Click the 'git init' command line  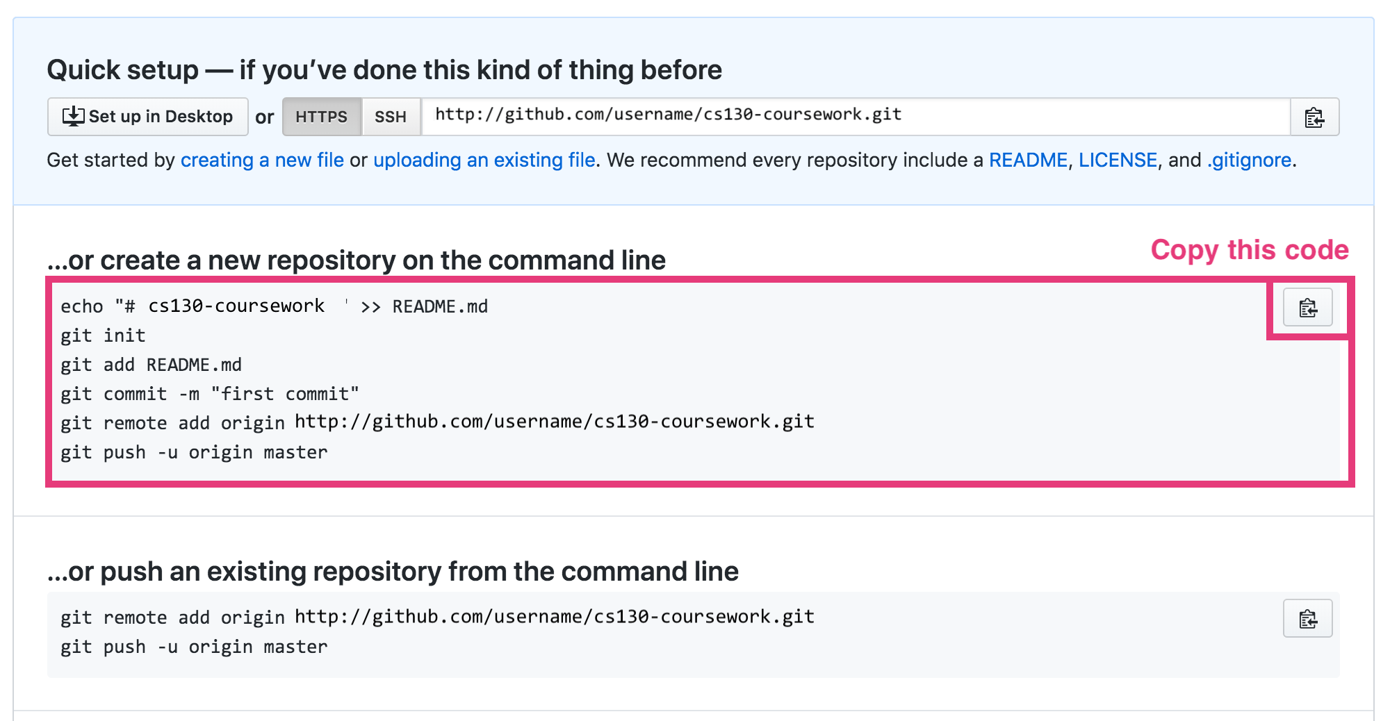point(103,335)
